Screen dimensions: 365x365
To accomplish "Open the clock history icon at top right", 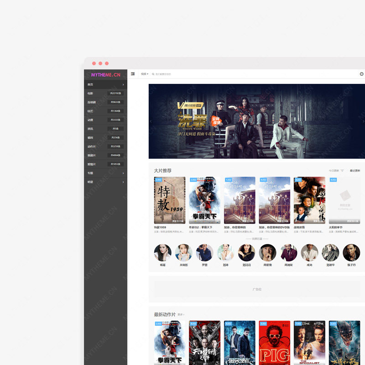I will [x=361, y=74].
